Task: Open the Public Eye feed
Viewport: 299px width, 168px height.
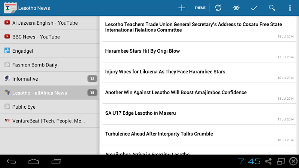Action: coord(24,107)
